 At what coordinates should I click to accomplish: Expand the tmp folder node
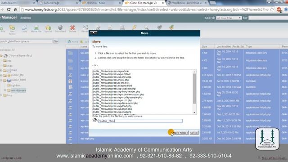[x=1, y=95]
